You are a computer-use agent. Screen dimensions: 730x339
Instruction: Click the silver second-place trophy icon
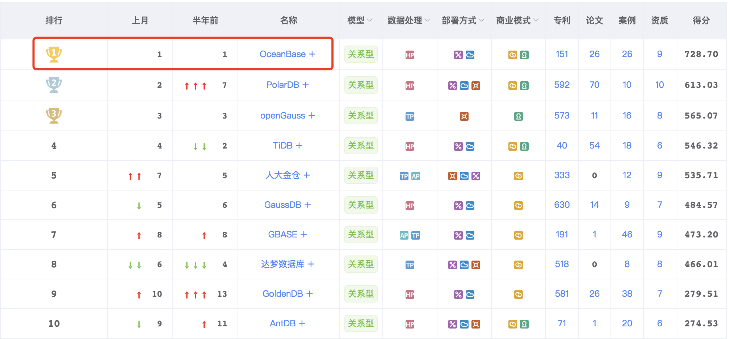pos(54,85)
